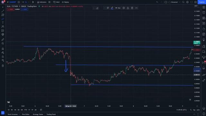
Task: Open the patterns drawing tool
Action: pos(3,26)
